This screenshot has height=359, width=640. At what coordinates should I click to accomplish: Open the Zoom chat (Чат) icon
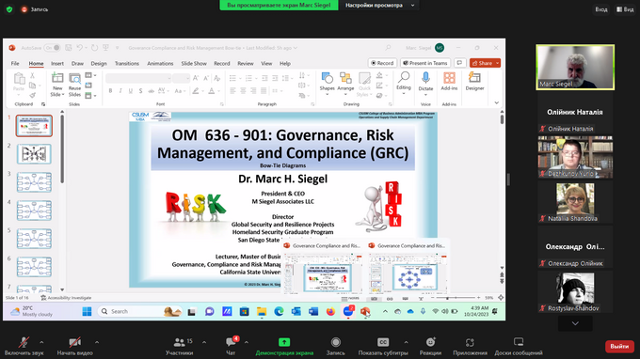(231, 342)
